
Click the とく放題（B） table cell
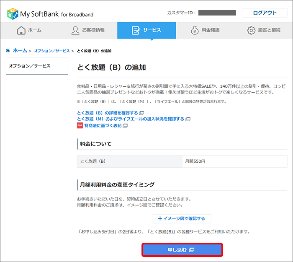click(129, 161)
